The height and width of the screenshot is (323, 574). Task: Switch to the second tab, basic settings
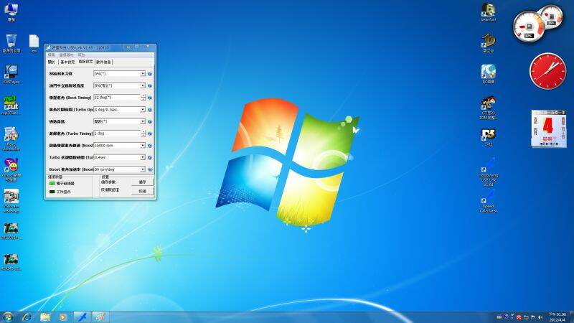tap(67, 62)
